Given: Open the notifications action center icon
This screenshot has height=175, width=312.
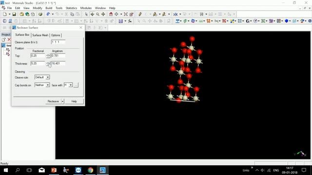Looking at the screenshot, I should point(304,170).
